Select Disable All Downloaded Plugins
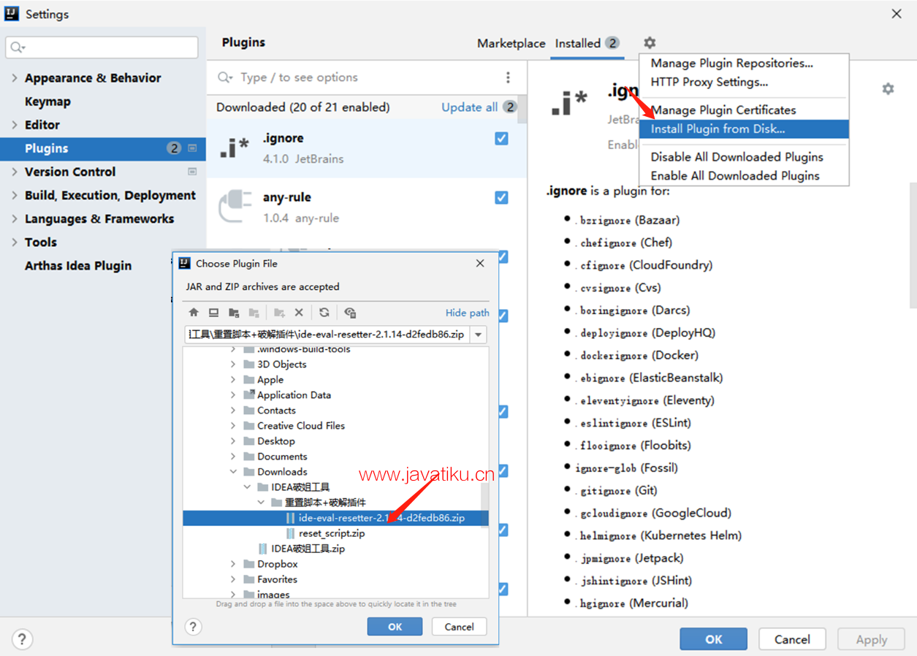The width and height of the screenshot is (917, 656). click(744, 156)
